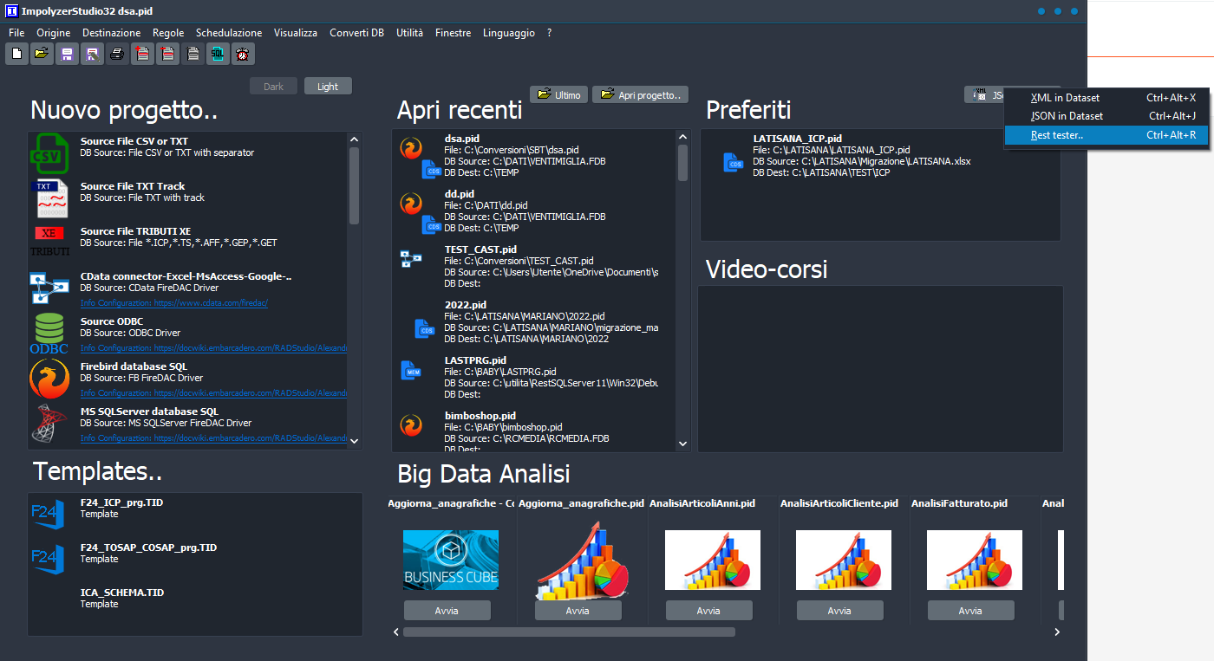Open the Utilità menu
This screenshot has width=1214, height=661.
[x=409, y=33]
